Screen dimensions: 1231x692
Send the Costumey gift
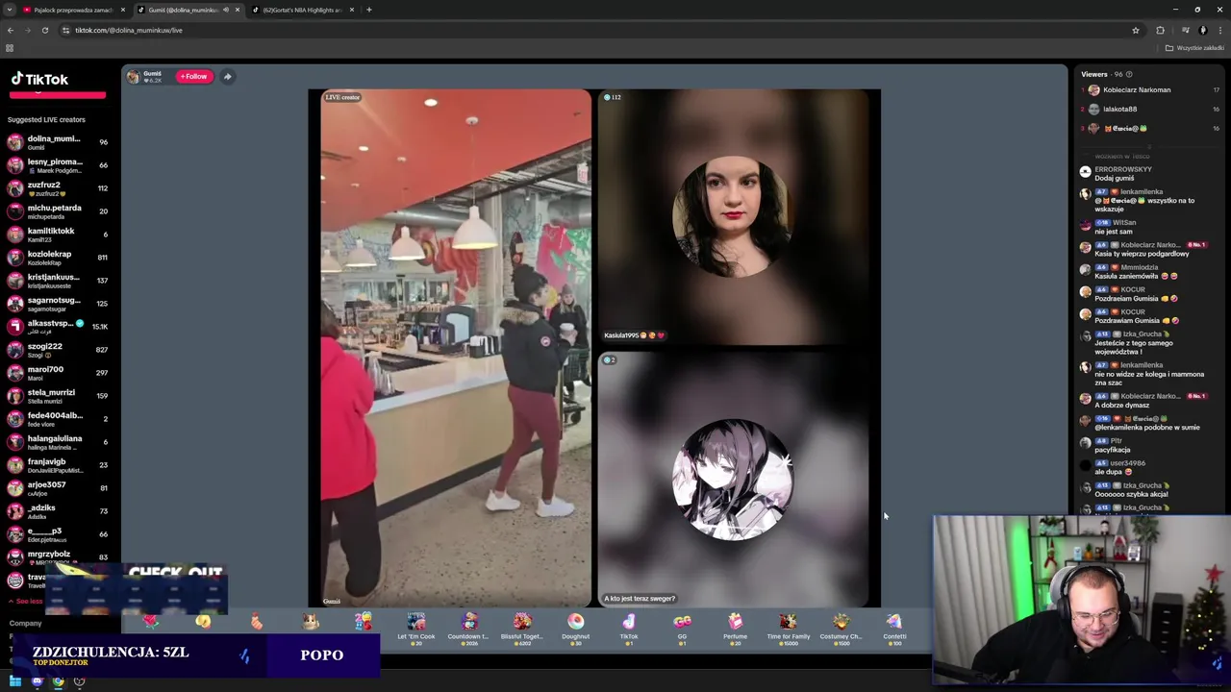[x=841, y=628]
